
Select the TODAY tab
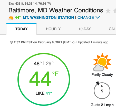click(22, 29)
